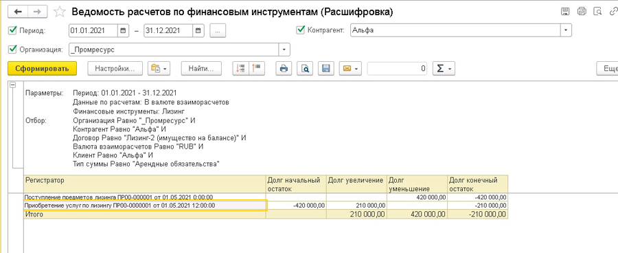618x253 pixels.
Task: Click the Регистратор column header
Action: click(145, 184)
